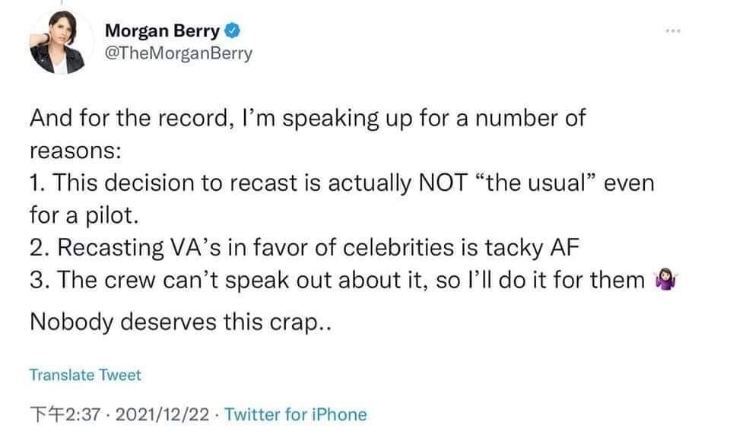Click the capitalized word NOT

coord(443,182)
